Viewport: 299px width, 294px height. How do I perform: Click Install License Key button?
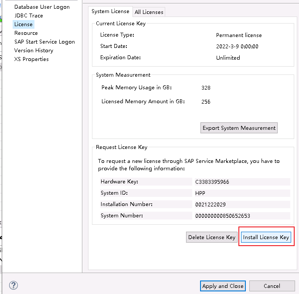(x=266, y=237)
